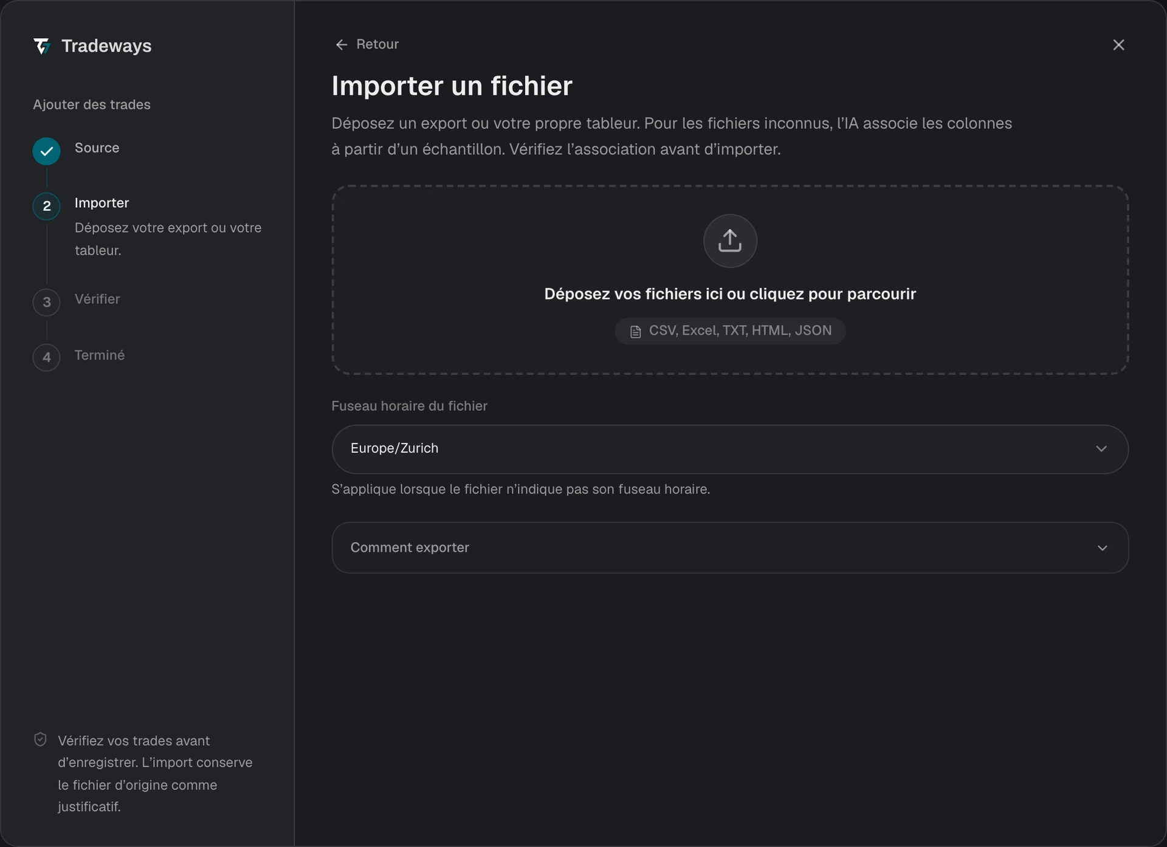Image resolution: width=1167 pixels, height=847 pixels.
Task: Click the 'Vérifiez vos trades avant' notice text
Action: (155, 773)
